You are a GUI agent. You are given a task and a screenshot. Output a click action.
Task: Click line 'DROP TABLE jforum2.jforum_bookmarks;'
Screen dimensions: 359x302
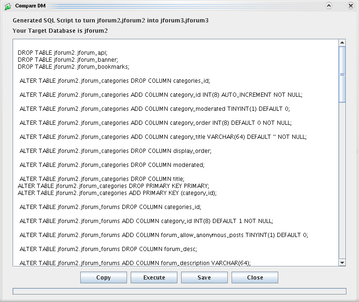(x=73, y=67)
